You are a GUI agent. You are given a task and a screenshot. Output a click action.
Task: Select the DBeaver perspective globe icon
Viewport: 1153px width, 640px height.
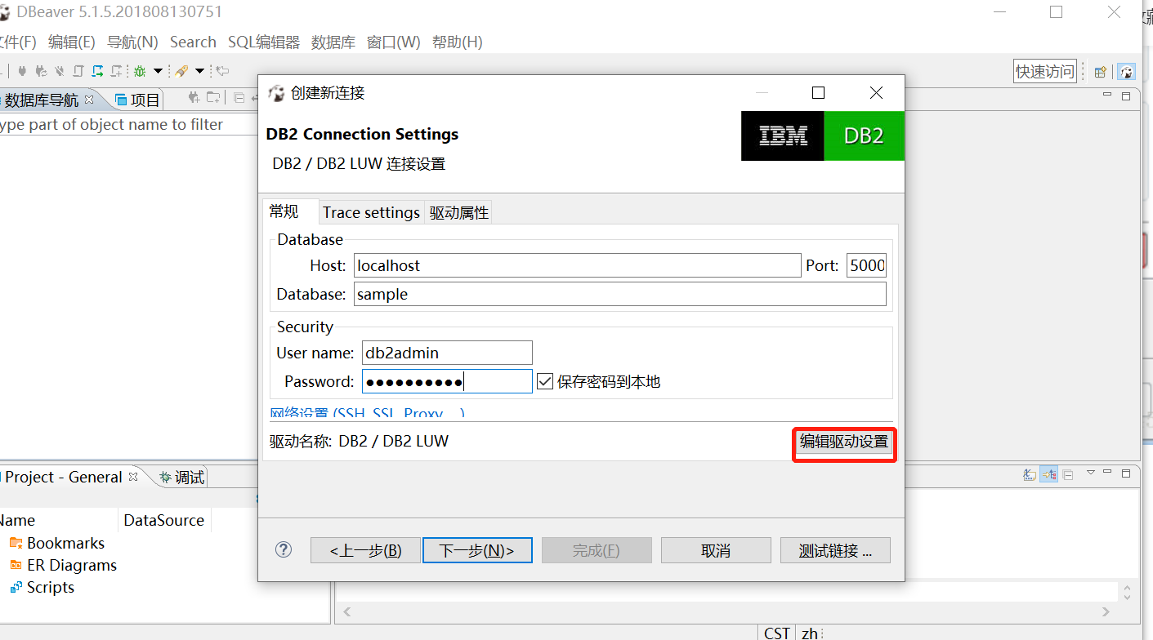click(x=1127, y=72)
